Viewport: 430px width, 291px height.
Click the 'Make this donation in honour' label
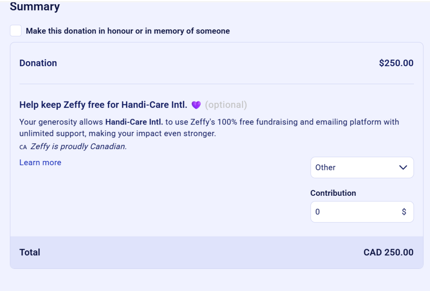128,31
